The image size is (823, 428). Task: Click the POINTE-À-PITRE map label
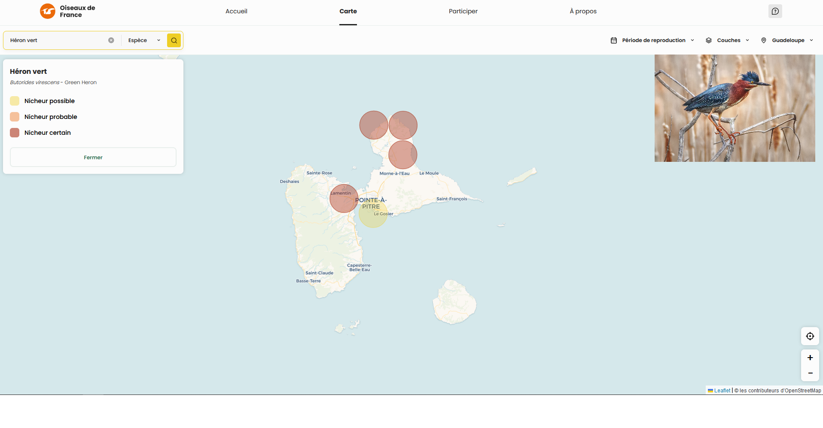(x=371, y=203)
